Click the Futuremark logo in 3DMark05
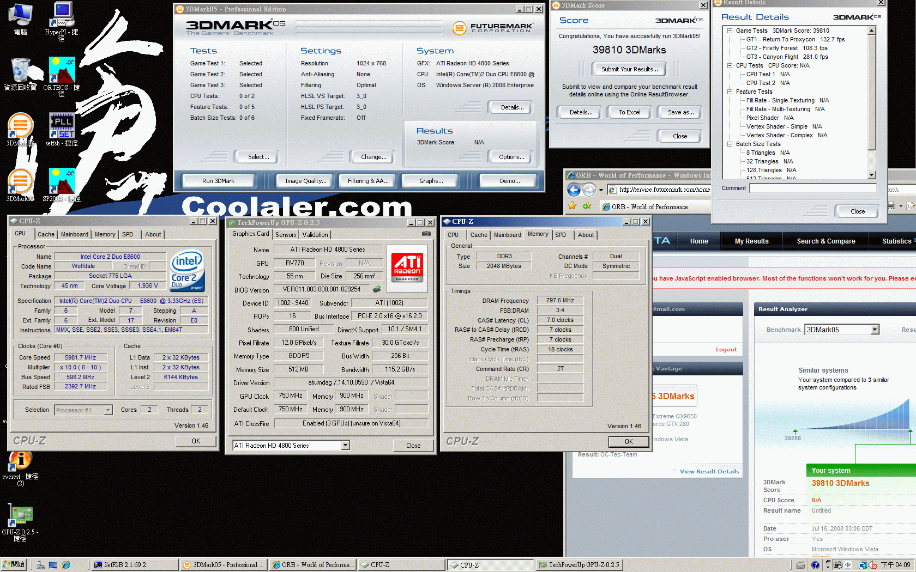 pos(493,27)
